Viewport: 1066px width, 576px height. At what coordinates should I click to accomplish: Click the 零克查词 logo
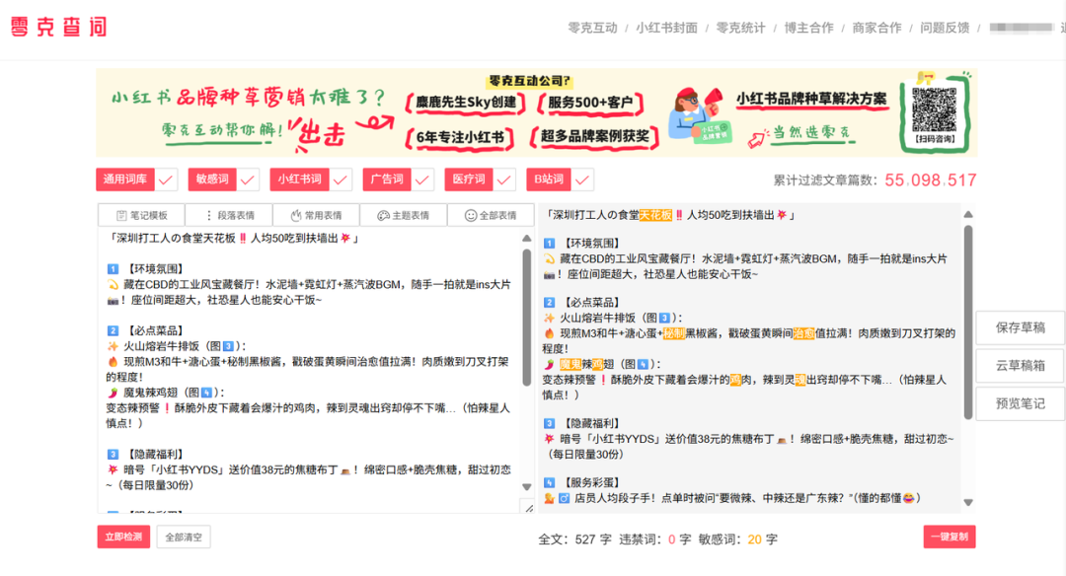(58, 28)
